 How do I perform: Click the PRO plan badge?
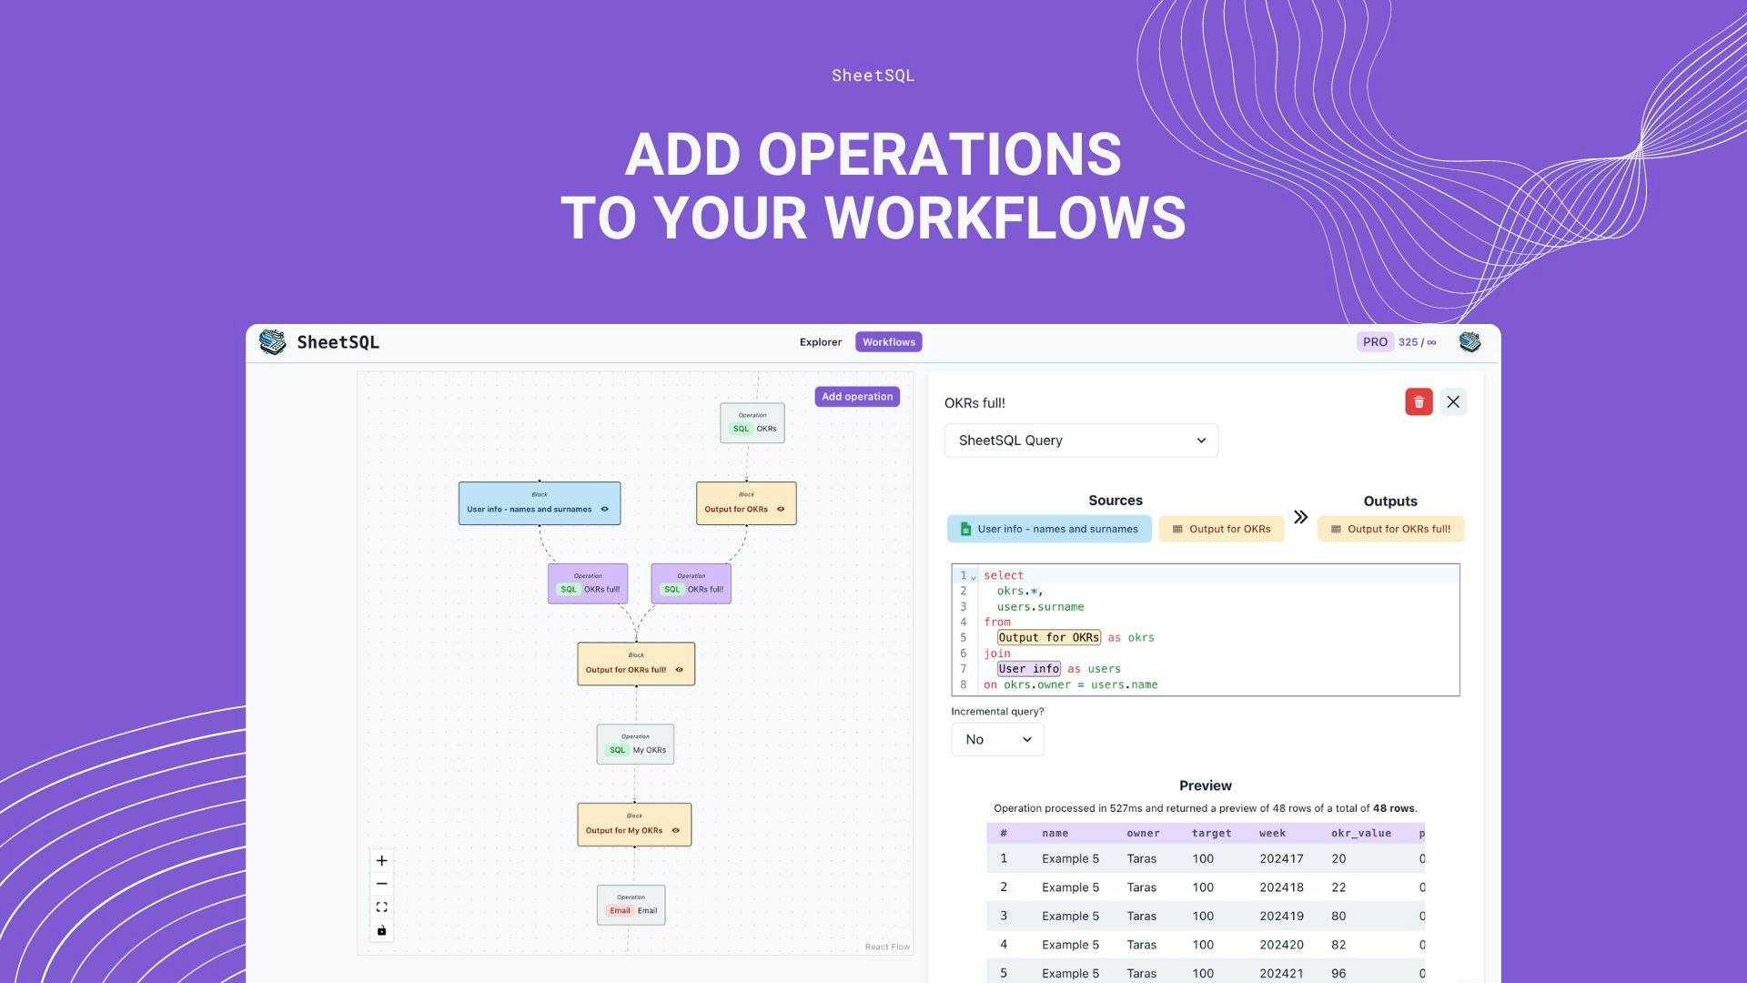pyautogui.click(x=1375, y=342)
